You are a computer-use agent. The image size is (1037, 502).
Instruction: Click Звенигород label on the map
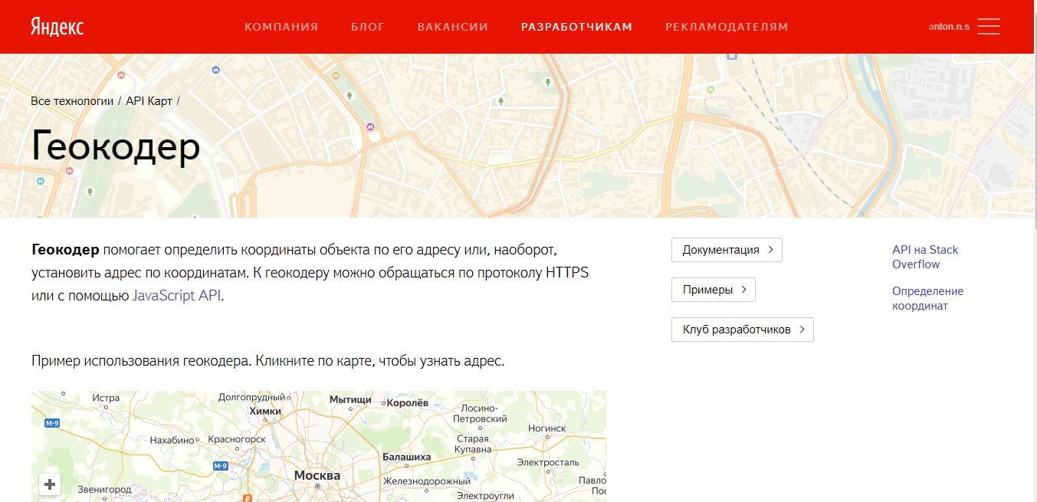[x=105, y=489]
